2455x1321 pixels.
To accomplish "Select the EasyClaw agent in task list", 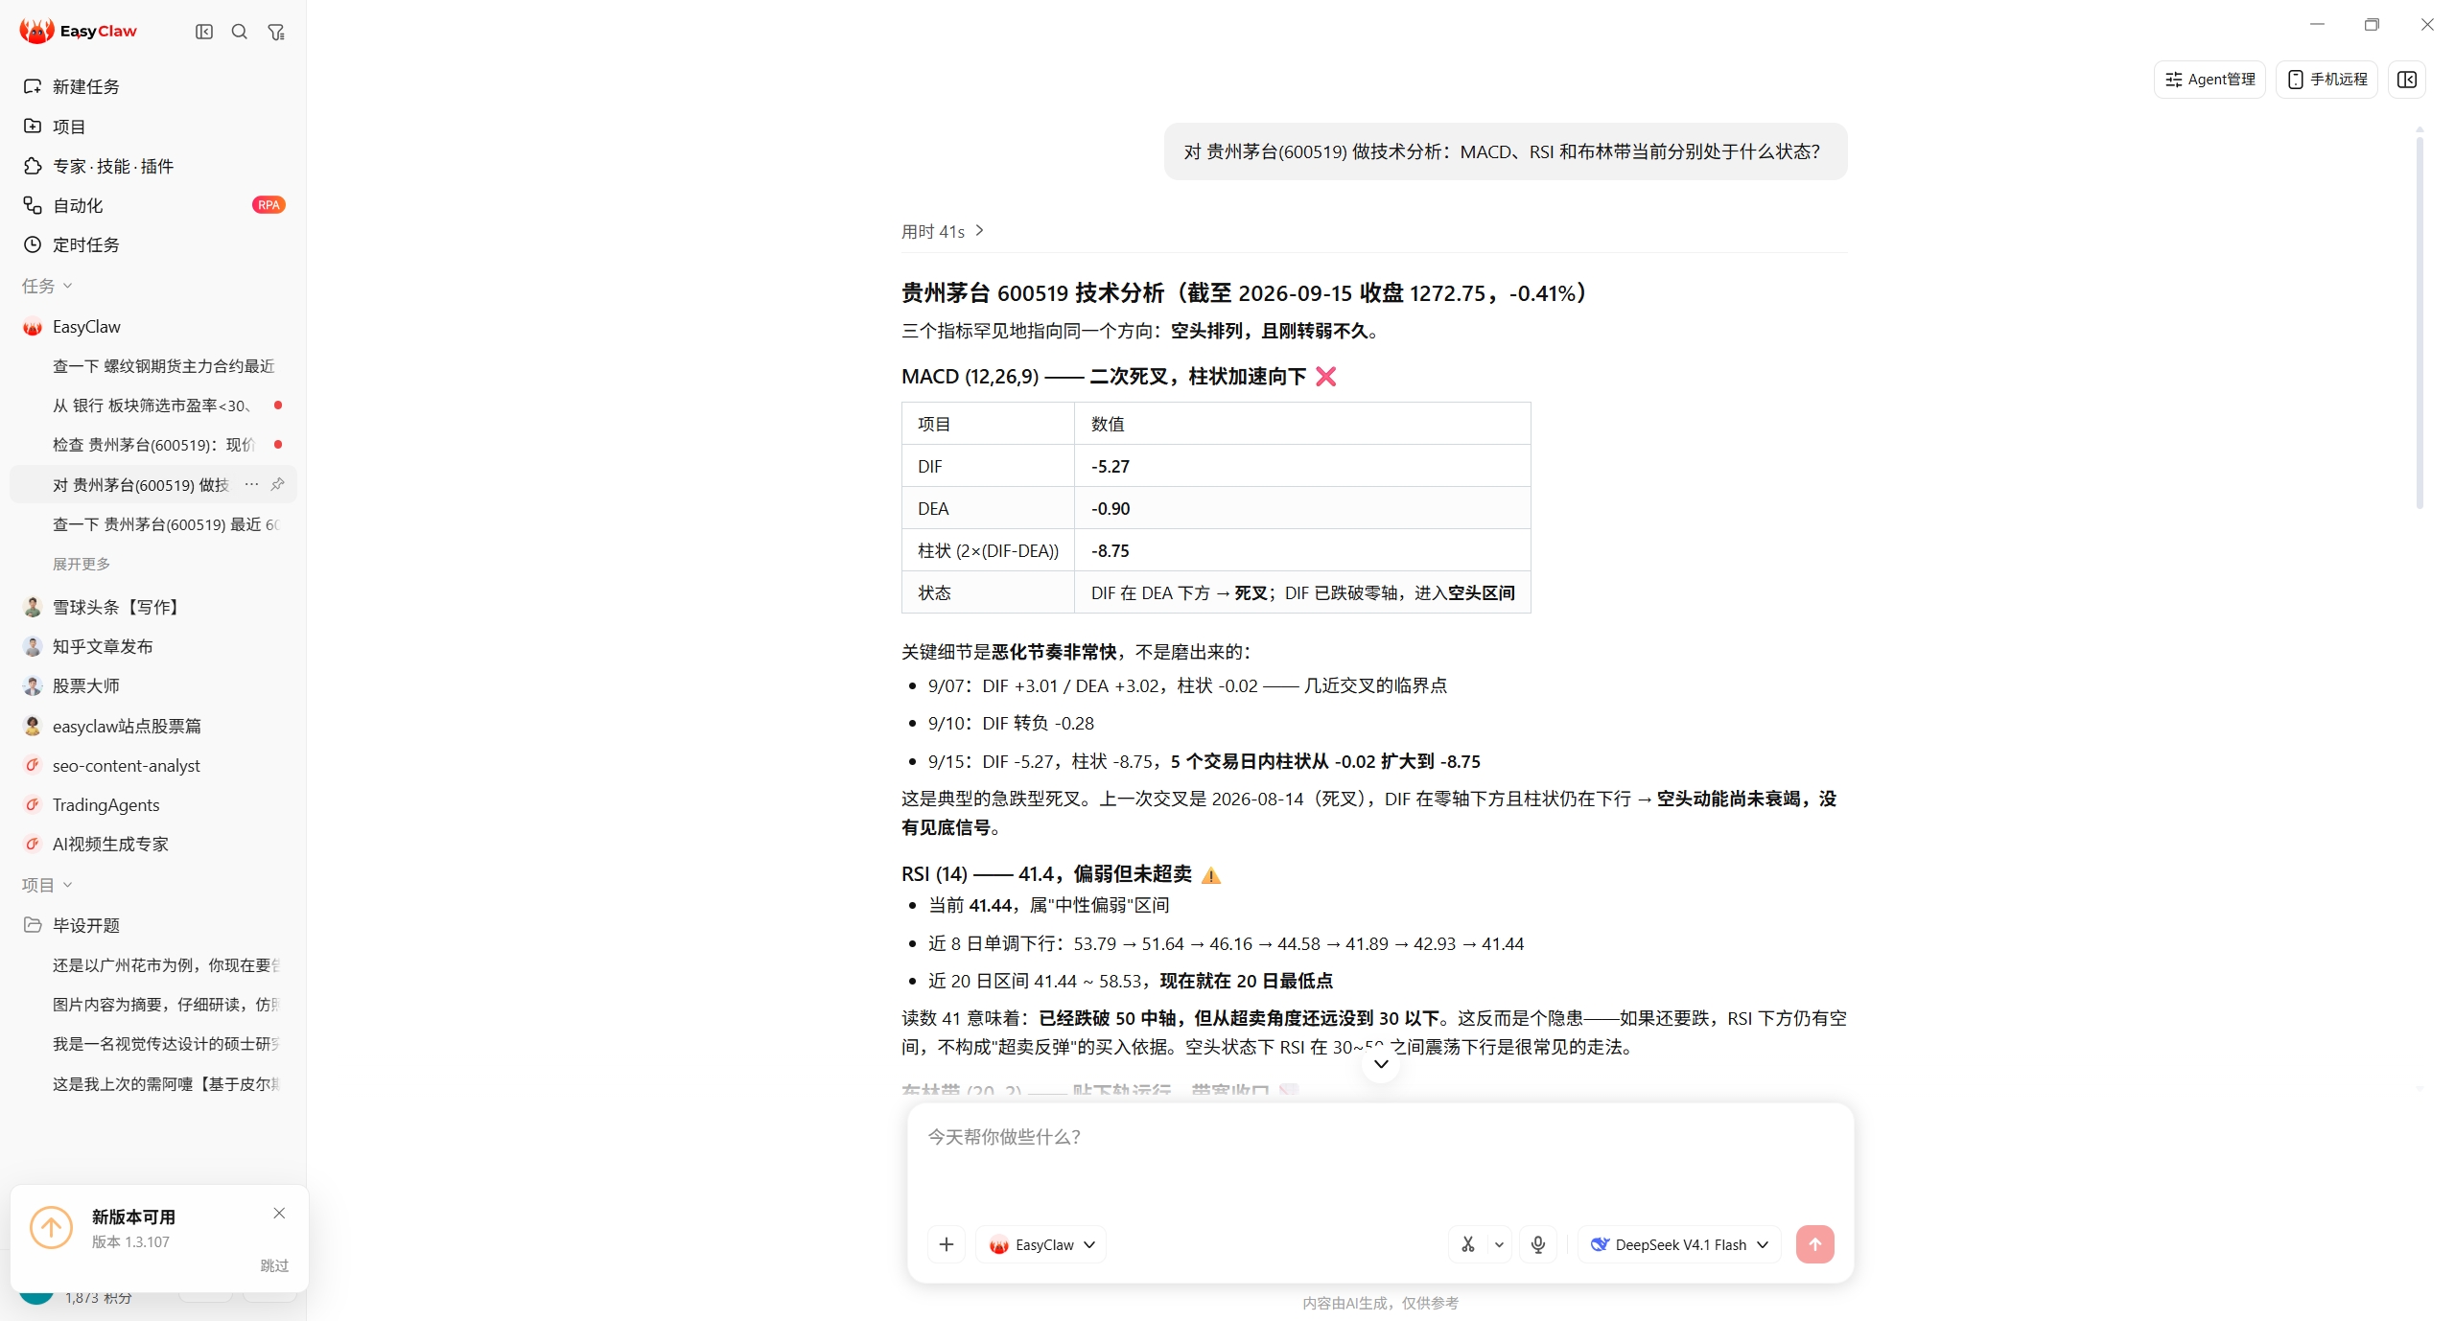I will coord(153,327).
